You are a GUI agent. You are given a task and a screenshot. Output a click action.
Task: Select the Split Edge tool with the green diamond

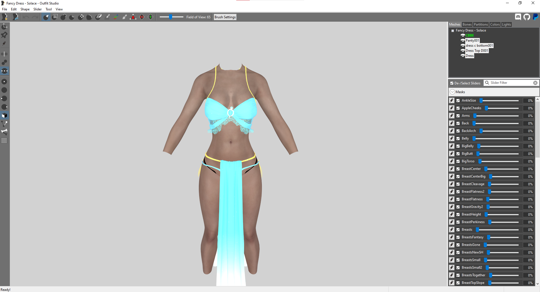pos(150,17)
